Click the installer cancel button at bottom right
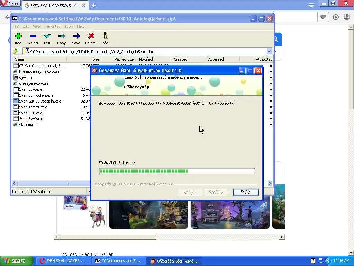Screen dimensions: 354x266 [246, 193]
